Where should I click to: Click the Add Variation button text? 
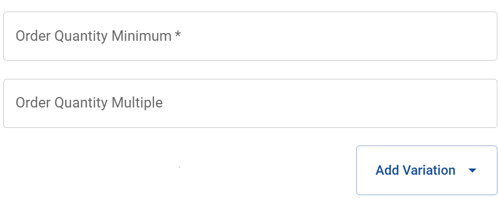click(x=415, y=170)
